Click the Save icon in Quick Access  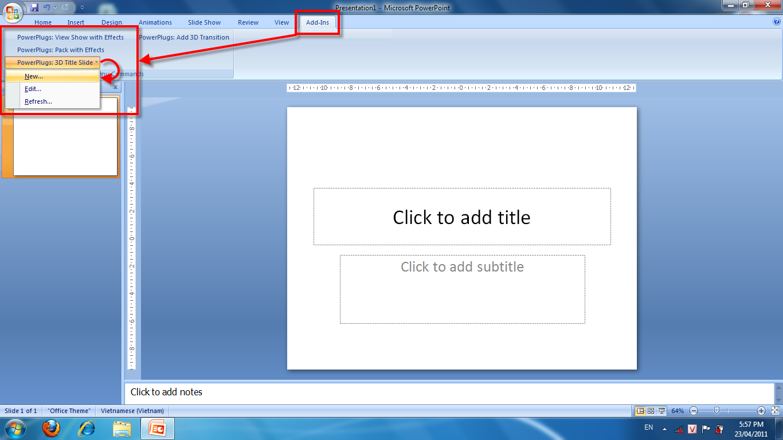coord(34,7)
